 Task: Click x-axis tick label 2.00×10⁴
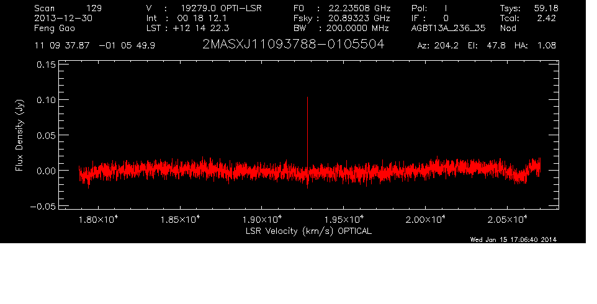coord(425,220)
